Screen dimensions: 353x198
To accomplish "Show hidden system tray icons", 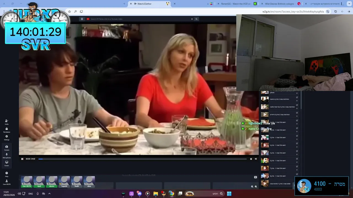I will 49,194.
